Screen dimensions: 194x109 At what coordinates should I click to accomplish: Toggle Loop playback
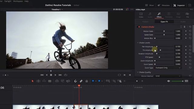[65, 75]
